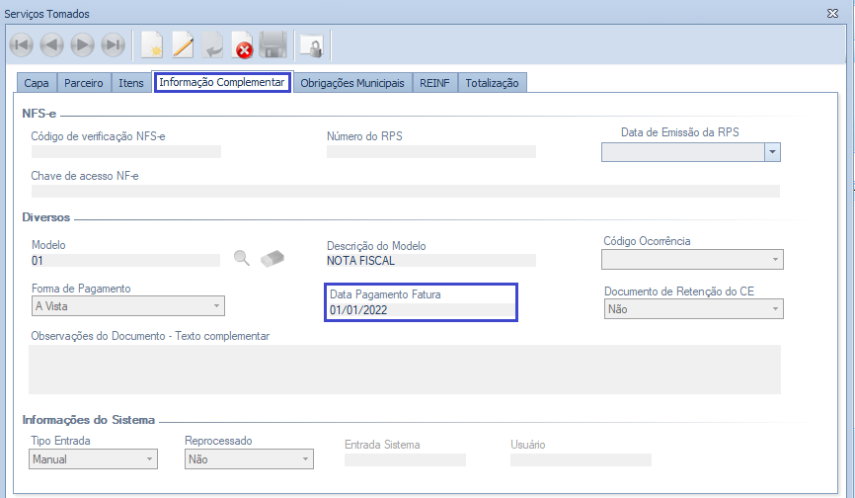Click the Observações do Documento text area
855x498 pixels.
[x=404, y=370]
